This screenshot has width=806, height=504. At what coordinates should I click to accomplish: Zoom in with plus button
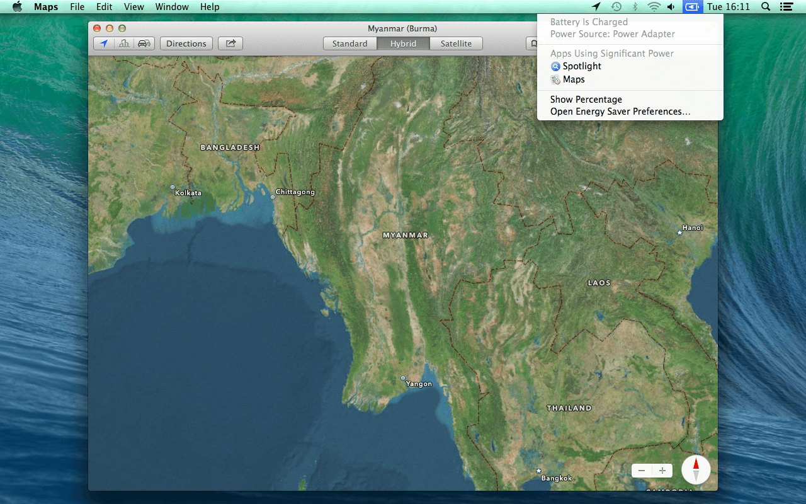(x=662, y=471)
